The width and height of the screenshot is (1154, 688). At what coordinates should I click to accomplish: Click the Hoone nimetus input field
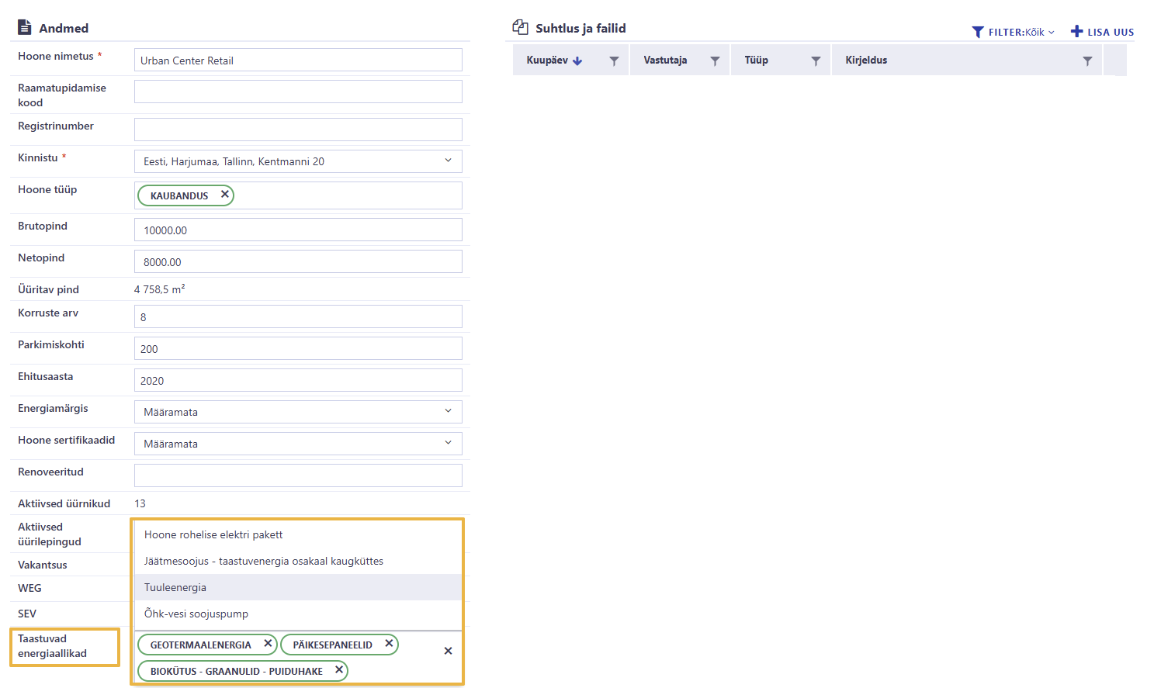[x=298, y=61]
